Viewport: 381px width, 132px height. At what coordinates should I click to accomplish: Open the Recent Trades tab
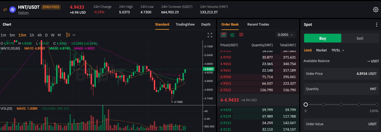point(258,24)
